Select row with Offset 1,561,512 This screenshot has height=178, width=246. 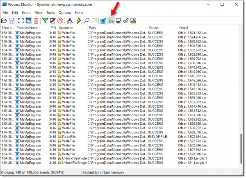coord(104,110)
